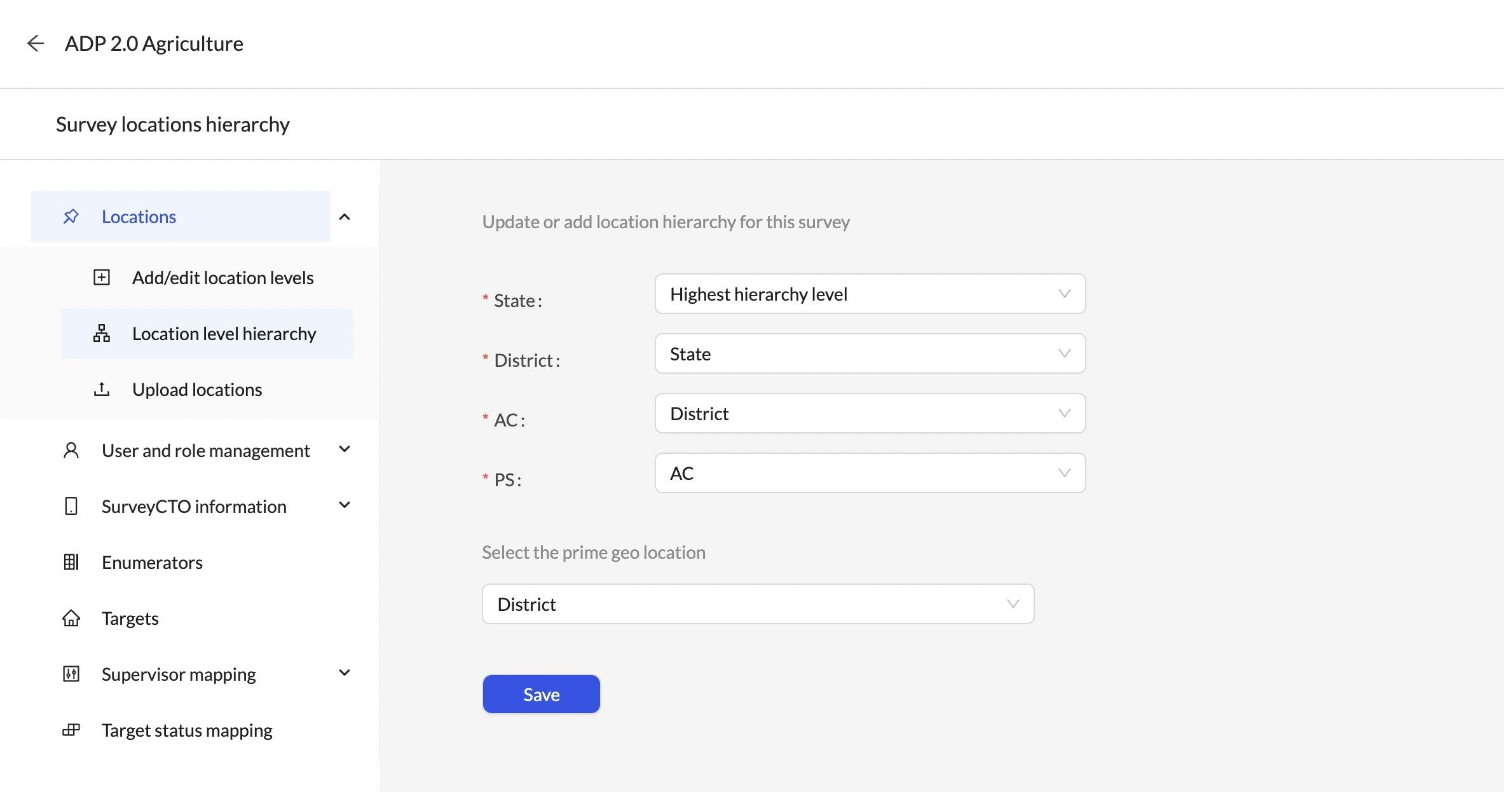Open Add/edit location levels page
The width and height of the screenshot is (1504, 792).
pyautogui.click(x=222, y=278)
